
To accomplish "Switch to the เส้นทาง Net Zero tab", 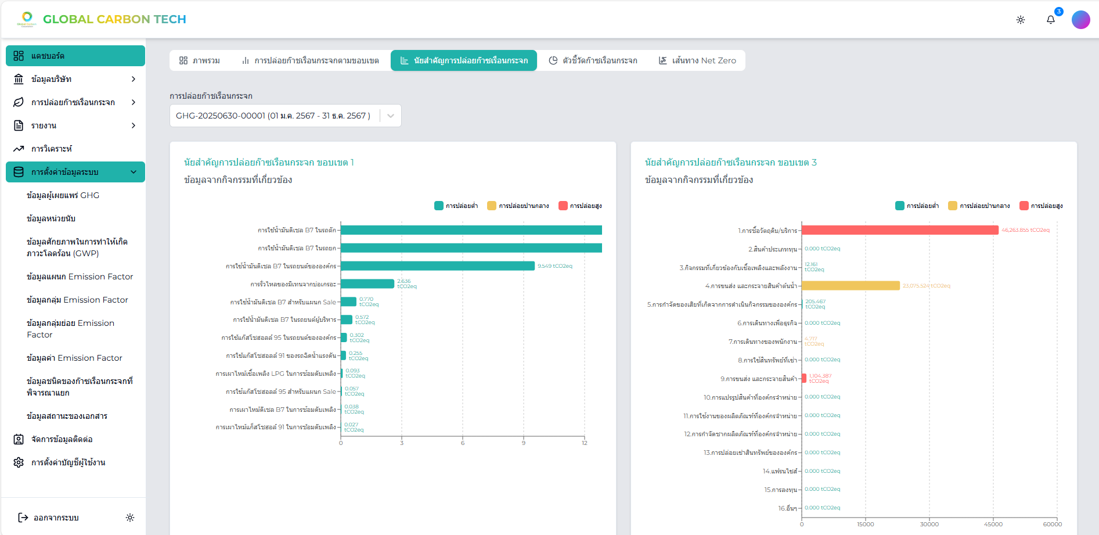I will (697, 60).
